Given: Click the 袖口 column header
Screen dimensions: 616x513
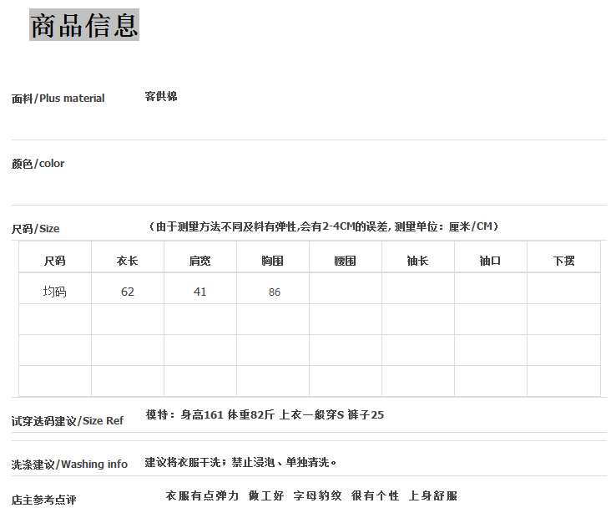Looking at the screenshot, I should tap(490, 261).
